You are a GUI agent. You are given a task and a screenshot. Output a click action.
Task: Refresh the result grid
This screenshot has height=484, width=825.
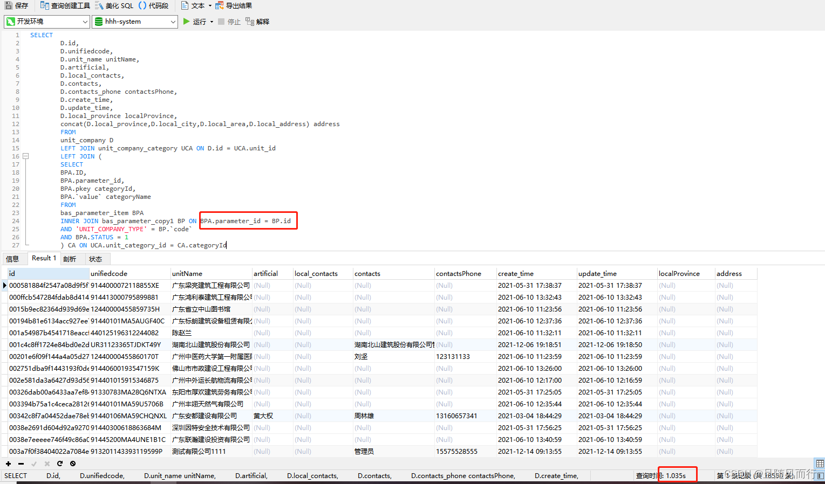(x=60, y=464)
